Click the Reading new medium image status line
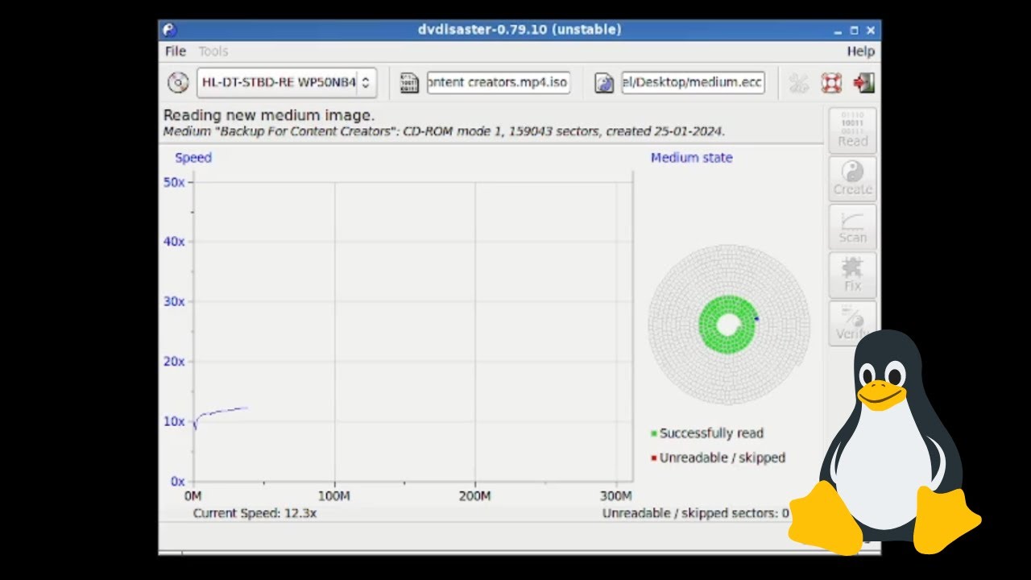 click(x=269, y=115)
